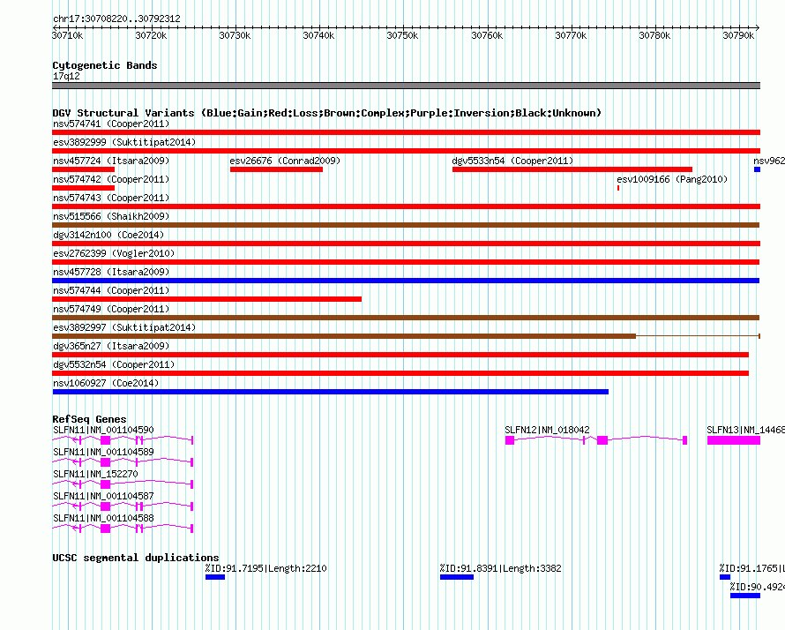This screenshot has height=630, width=785.
Task: Click the 17q12 cytogenetic band bar
Action: coord(406,86)
